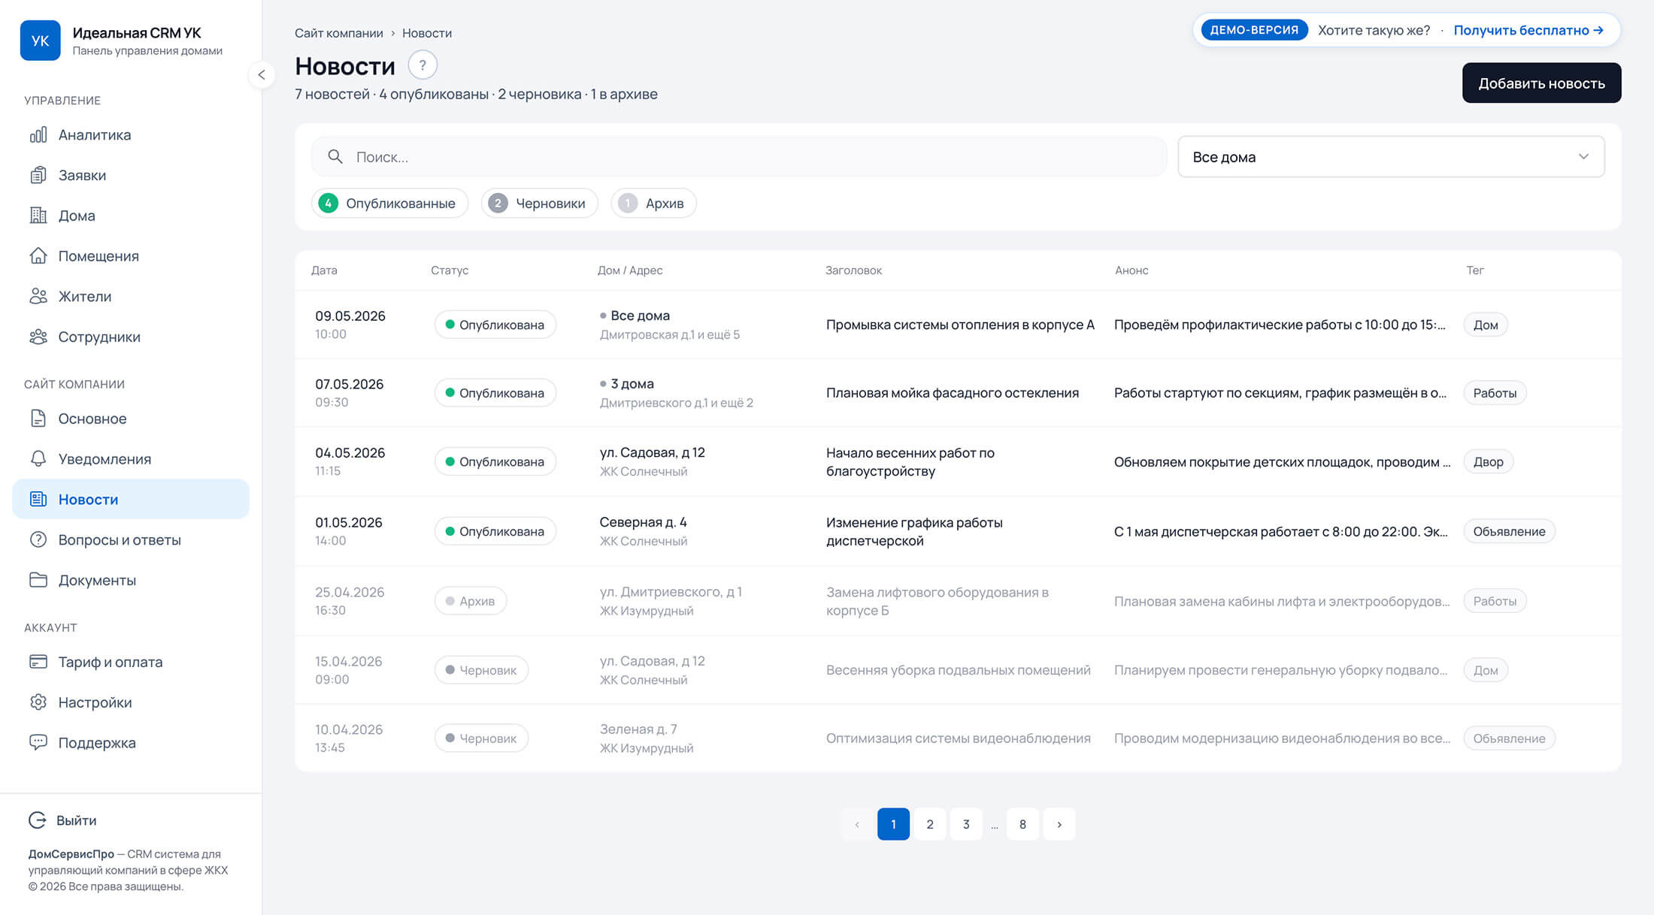Go to pagination page 8
The height and width of the screenshot is (915, 1654).
click(1022, 824)
